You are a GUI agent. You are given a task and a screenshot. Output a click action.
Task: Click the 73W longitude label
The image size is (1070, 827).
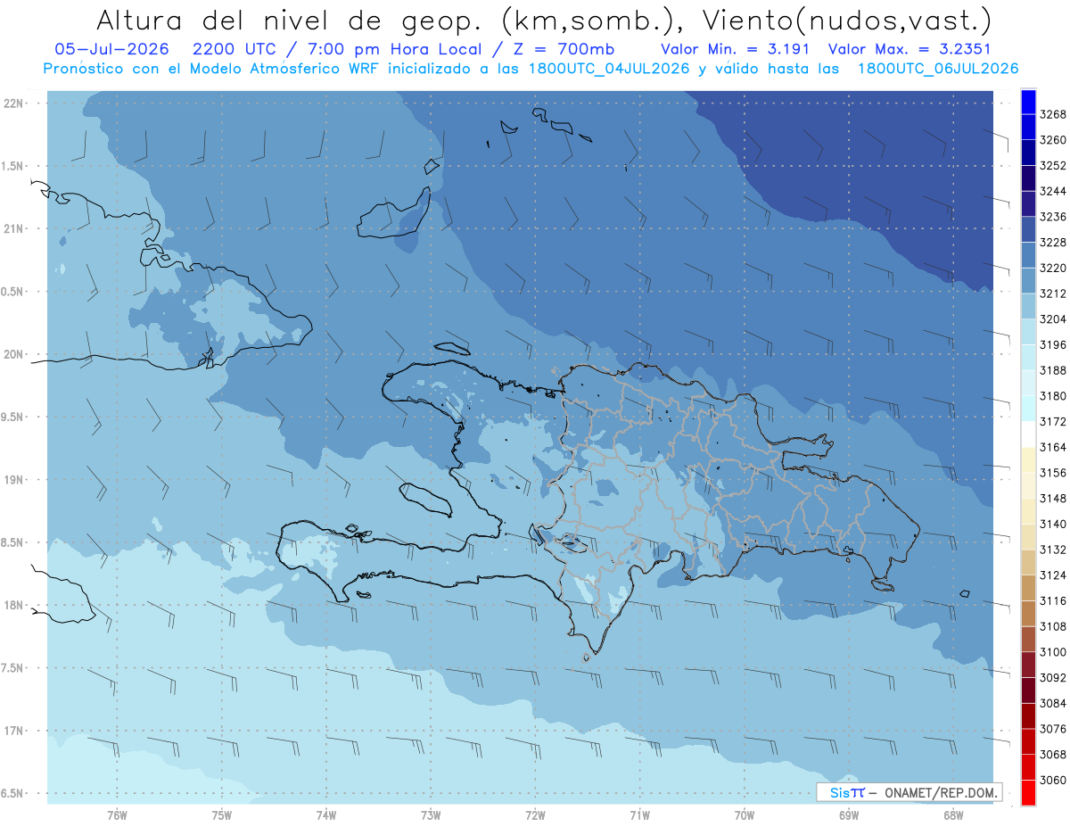click(x=431, y=815)
